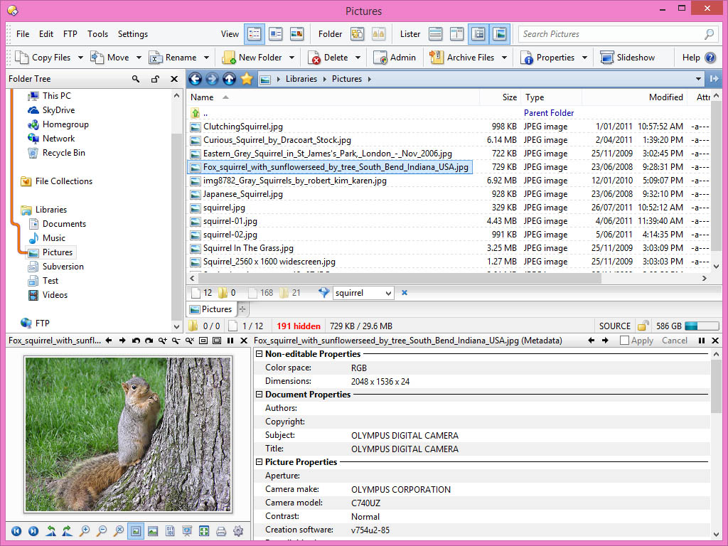The image size is (728, 546).
Task: Click the print icon below the image viewer
Action: click(x=221, y=531)
